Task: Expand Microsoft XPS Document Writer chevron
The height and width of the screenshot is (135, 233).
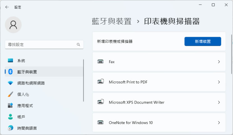Action: point(219,102)
